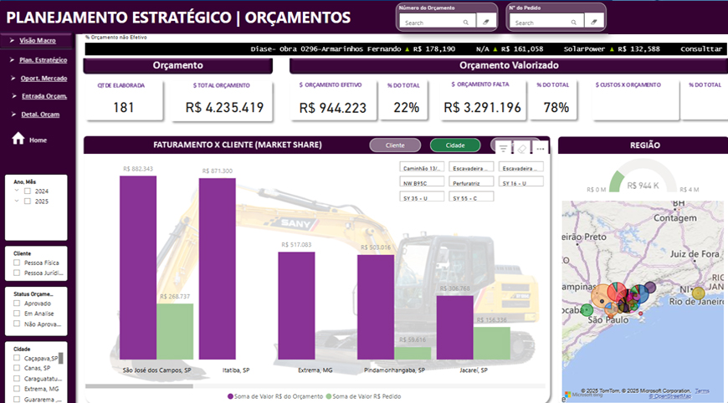
Task: Click the Cliente toggle button
Action: click(394, 145)
